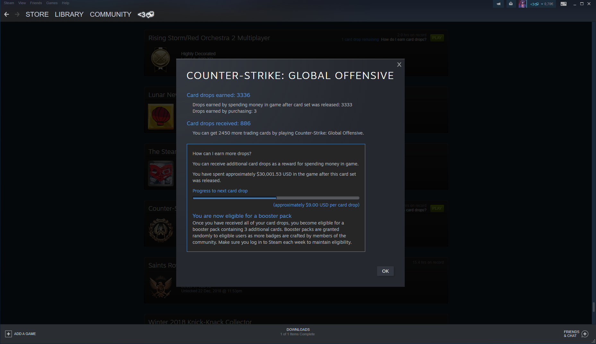Click the Counter-Strike badge emblem
Viewport: 596px width, 344px height.
point(161,230)
